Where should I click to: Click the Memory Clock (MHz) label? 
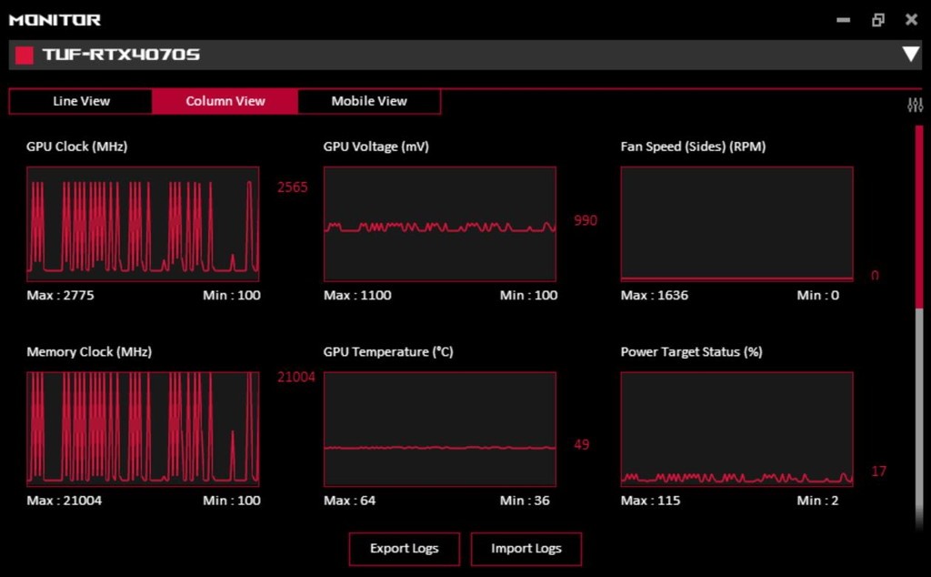[89, 352]
